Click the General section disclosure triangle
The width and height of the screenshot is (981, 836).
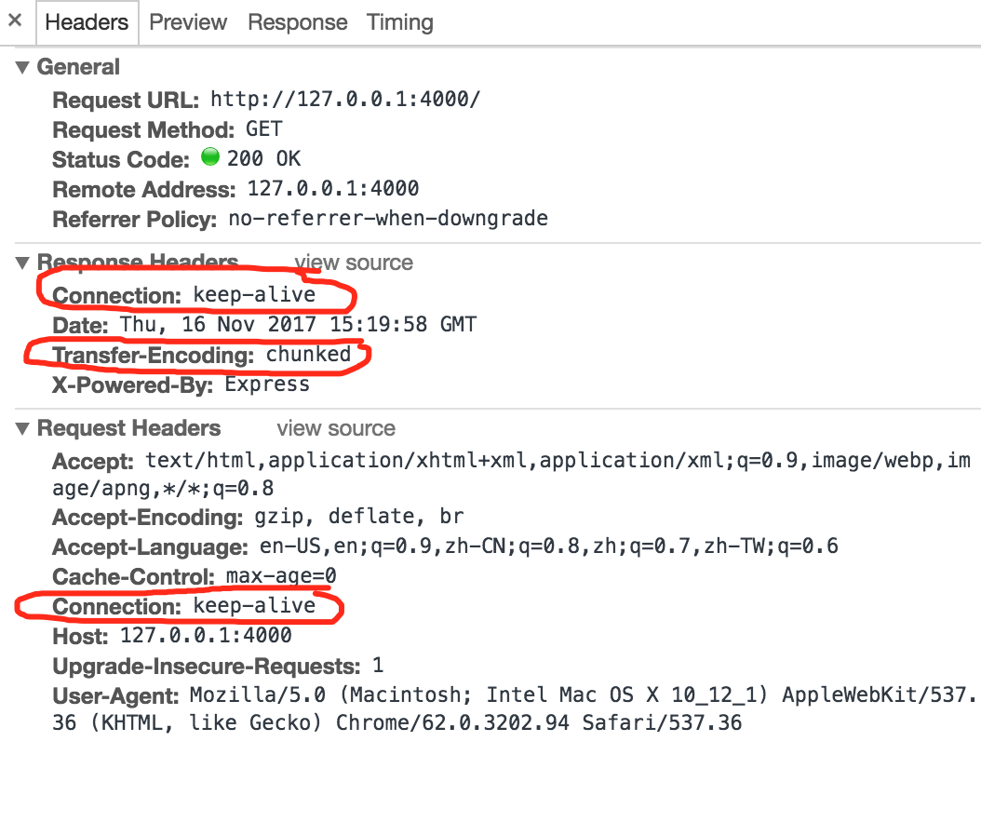21,66
